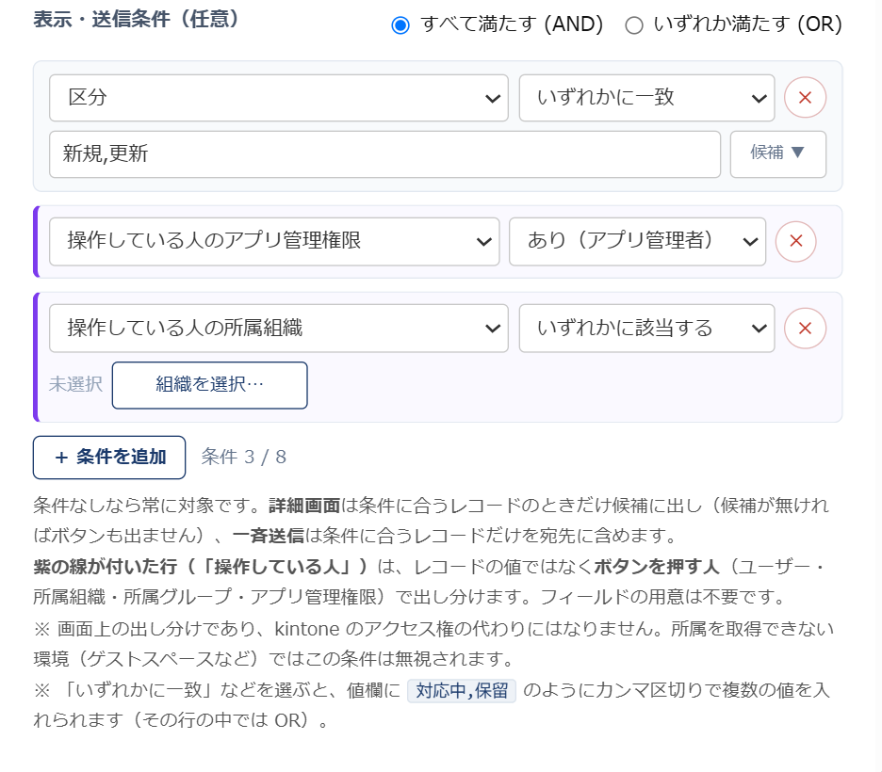Image resolution: width=882 pixels, height=772 pixels.
Task: Click ＋ 条件を追加 button
Action: coord(109,458)
